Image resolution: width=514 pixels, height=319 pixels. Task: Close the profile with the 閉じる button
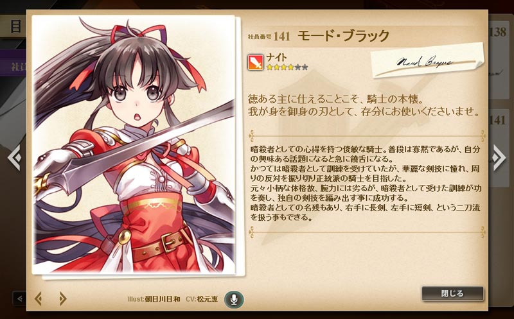452,293
